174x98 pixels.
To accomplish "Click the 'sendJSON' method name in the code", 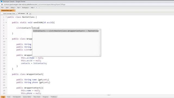I will point(38,22).
